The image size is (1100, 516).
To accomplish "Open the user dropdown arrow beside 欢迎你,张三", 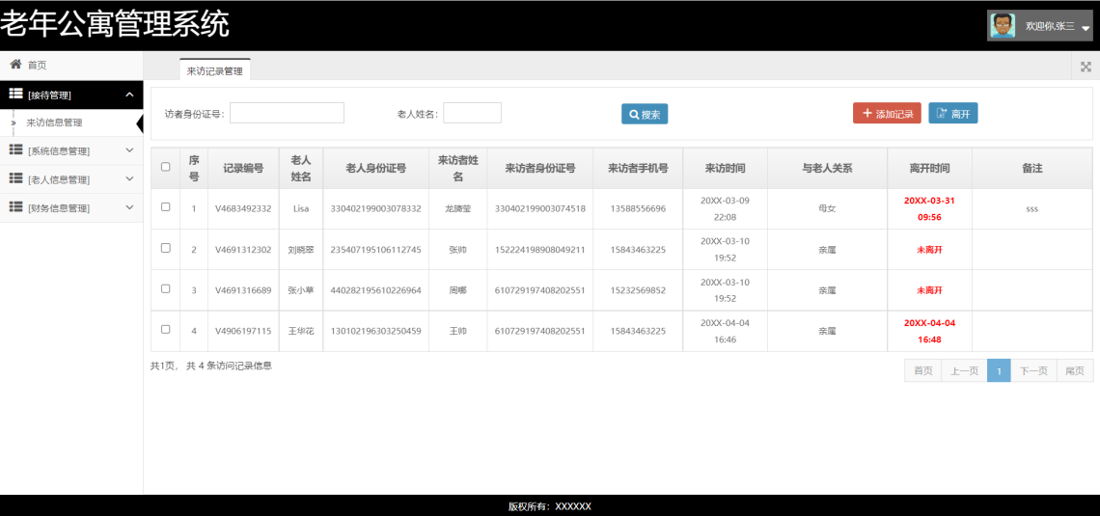I will tap(1086, 27).
